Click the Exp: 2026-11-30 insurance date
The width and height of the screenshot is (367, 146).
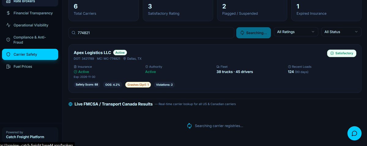tap(84, 77)
